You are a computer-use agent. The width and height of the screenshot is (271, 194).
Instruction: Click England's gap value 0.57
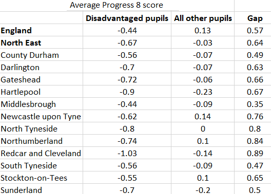click(x=255, y=30)
